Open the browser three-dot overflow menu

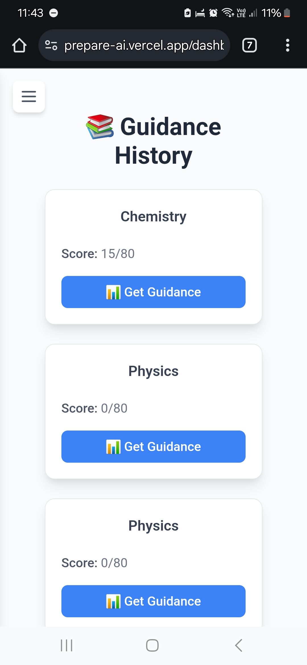pyautogui.click(x=288, y=45)
